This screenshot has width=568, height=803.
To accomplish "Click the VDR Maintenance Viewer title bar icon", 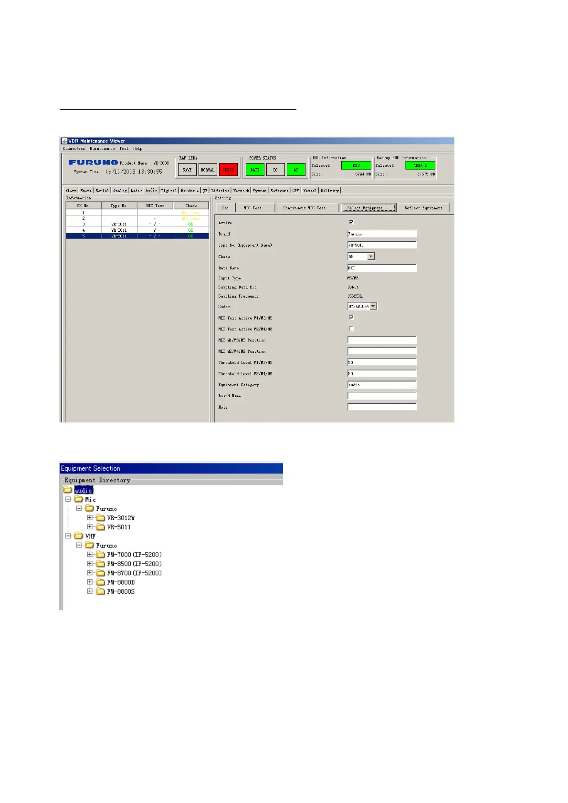I will [64, 141].
